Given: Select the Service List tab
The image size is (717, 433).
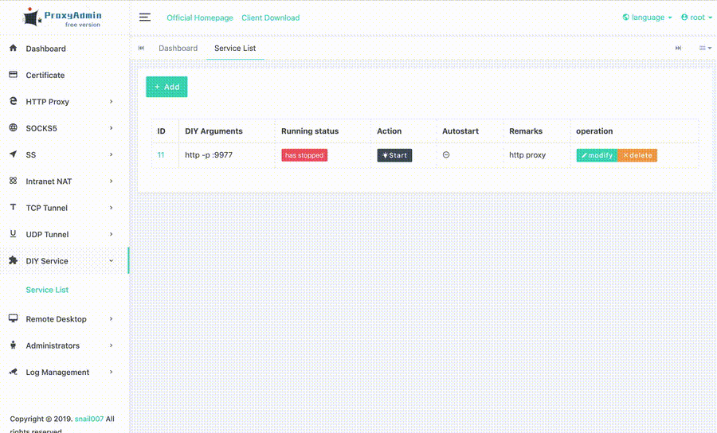Looking at the screenshot, I should point(235,48).
